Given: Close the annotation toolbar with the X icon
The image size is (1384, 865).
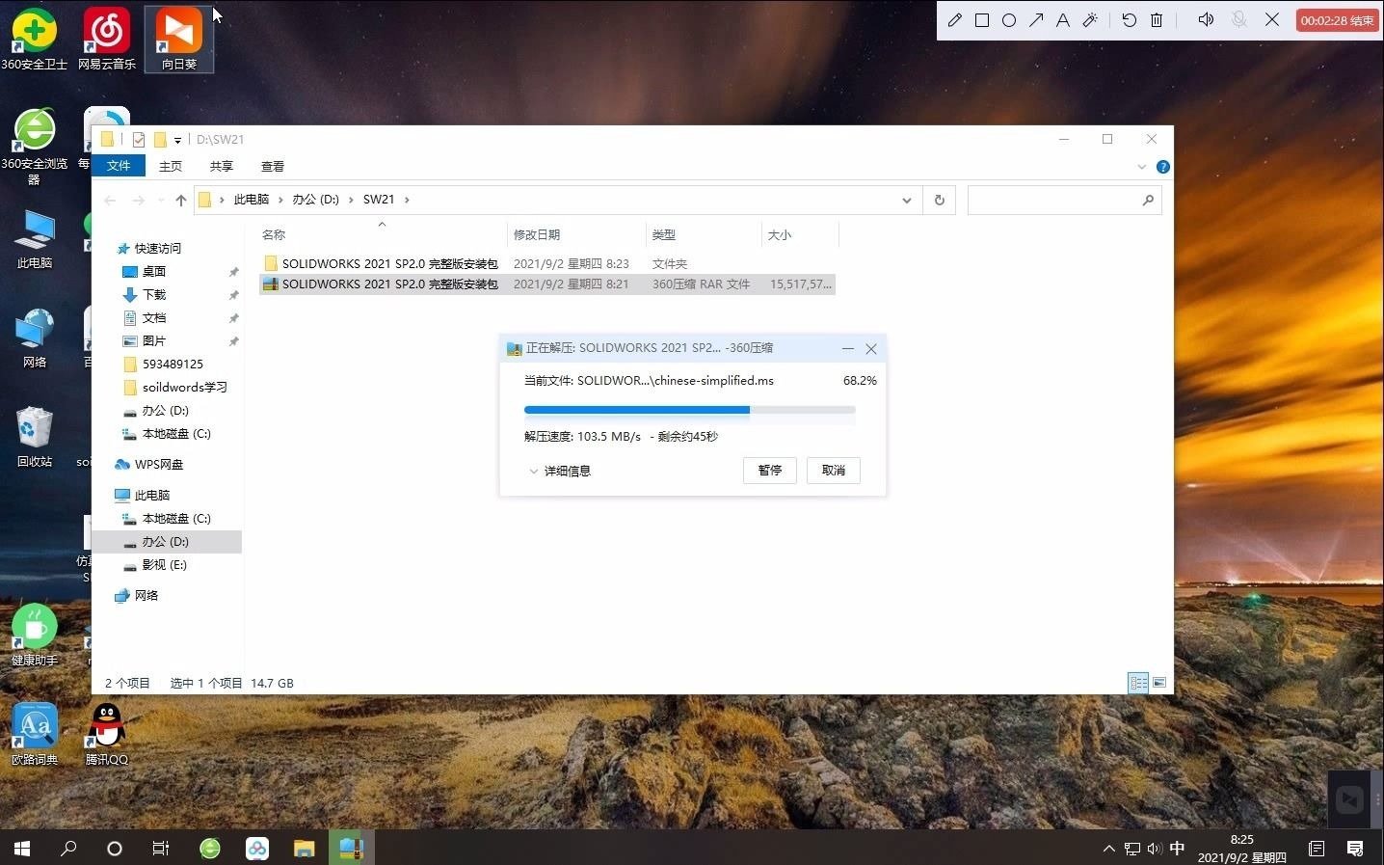Looking at the screenshot, I should pos(1272,20).
